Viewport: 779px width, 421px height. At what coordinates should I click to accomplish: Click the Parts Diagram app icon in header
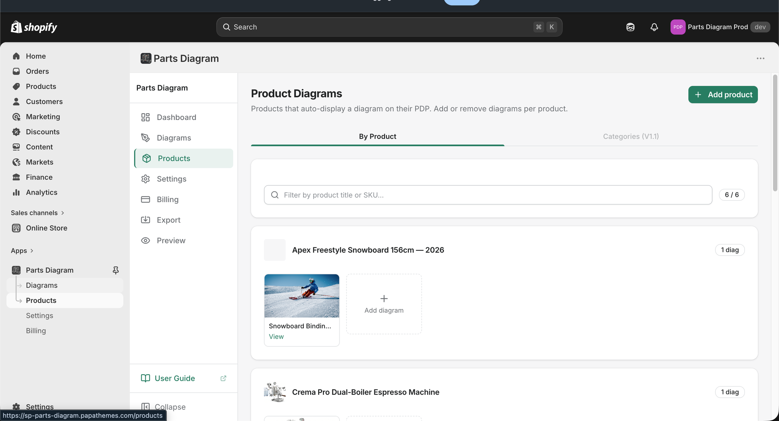[146, 58]
